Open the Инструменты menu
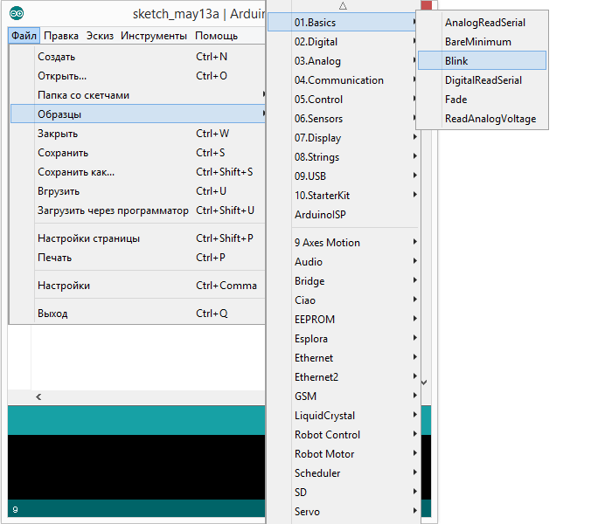This screenshot has width=612, height=524. [x=153, y=36]
